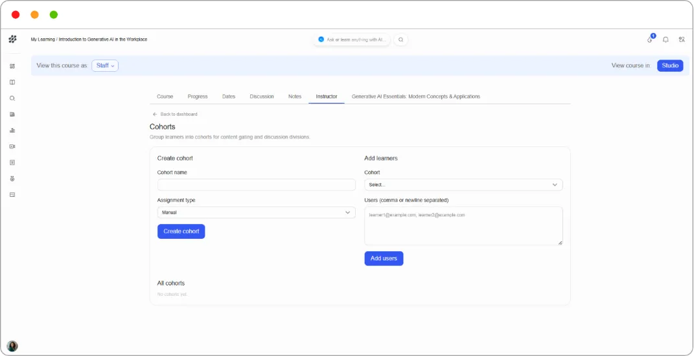Click the Add users button
The height and width of the screenshot is (356, 694).
384,259
